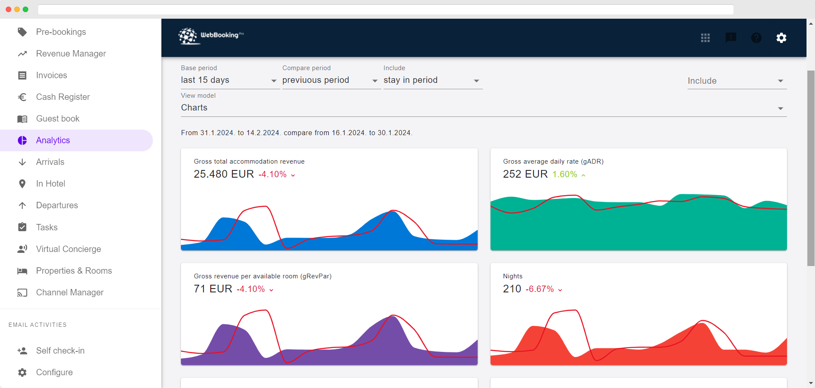The width and height of the screenshot is (815, 388).
Task: Click the Cash Register euro icon
Action: tap(23, 97)
